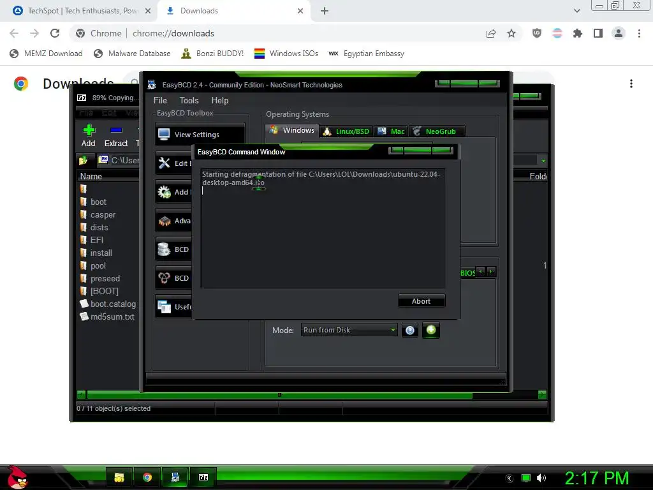The image size is (653, 490).
Task: Click the Extract button in 7-Zip
Action: 116,137
